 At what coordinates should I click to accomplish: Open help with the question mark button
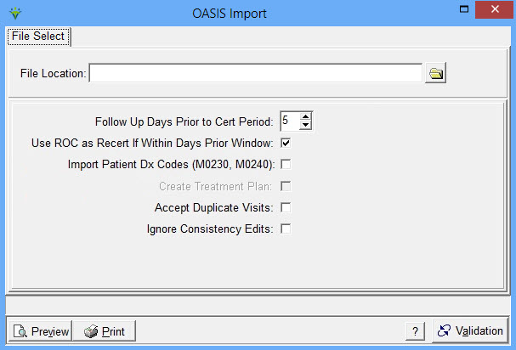click(415, 331)
